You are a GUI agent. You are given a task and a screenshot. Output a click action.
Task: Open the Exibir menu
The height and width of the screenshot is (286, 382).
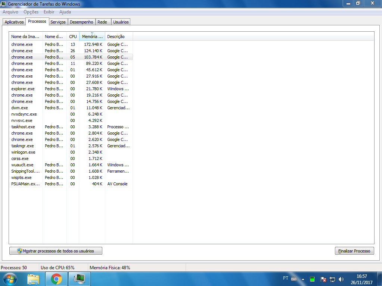49,12
